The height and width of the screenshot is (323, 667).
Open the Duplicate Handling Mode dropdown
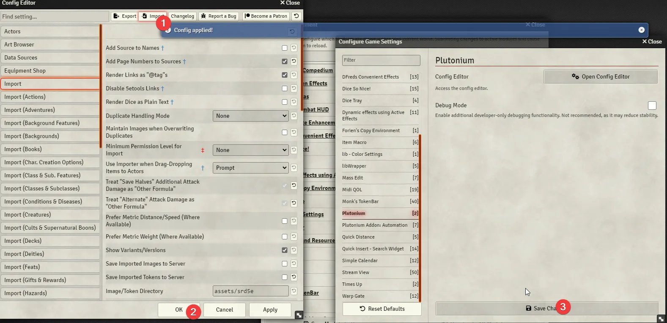click(250, 116)
